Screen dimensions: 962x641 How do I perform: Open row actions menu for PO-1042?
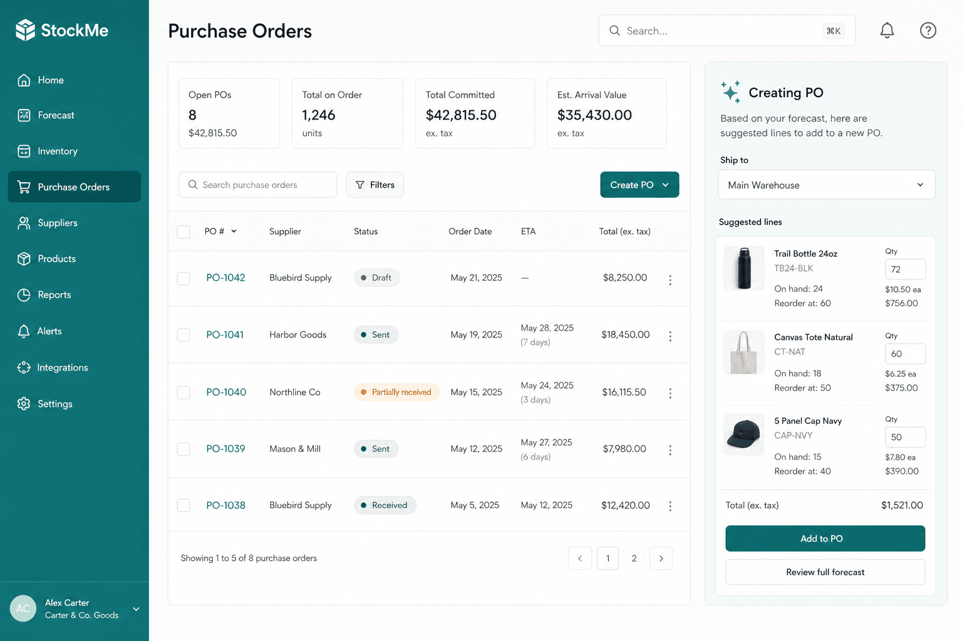[x=670, y=280]
